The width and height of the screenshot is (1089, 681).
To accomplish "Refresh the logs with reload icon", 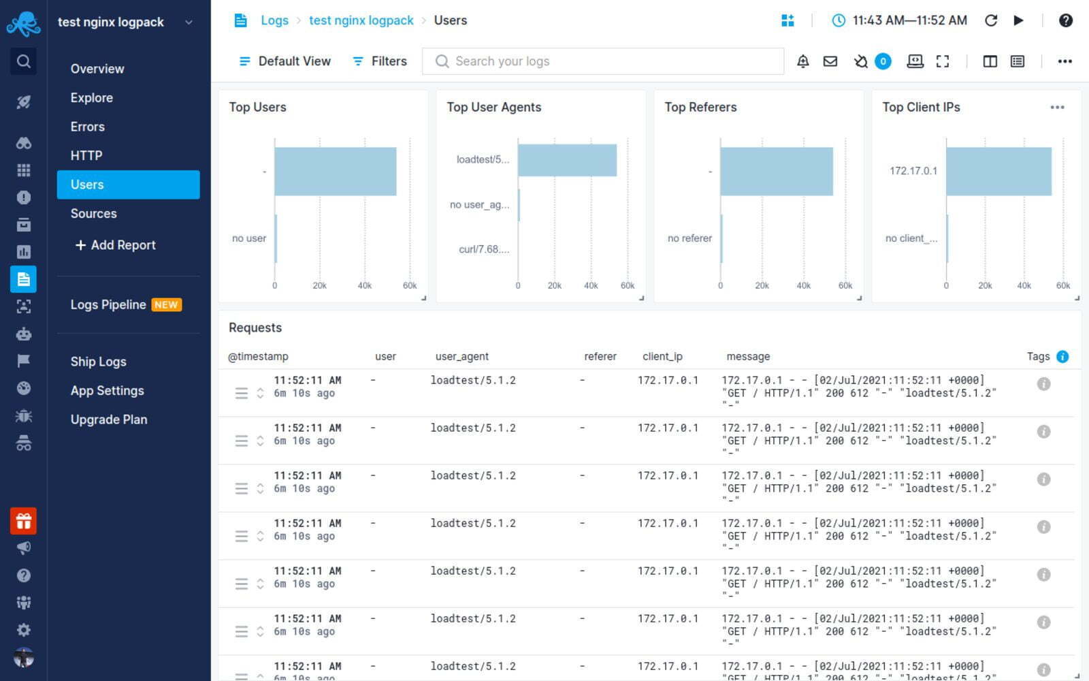I will pyautogui.click(x=991, y=20).
